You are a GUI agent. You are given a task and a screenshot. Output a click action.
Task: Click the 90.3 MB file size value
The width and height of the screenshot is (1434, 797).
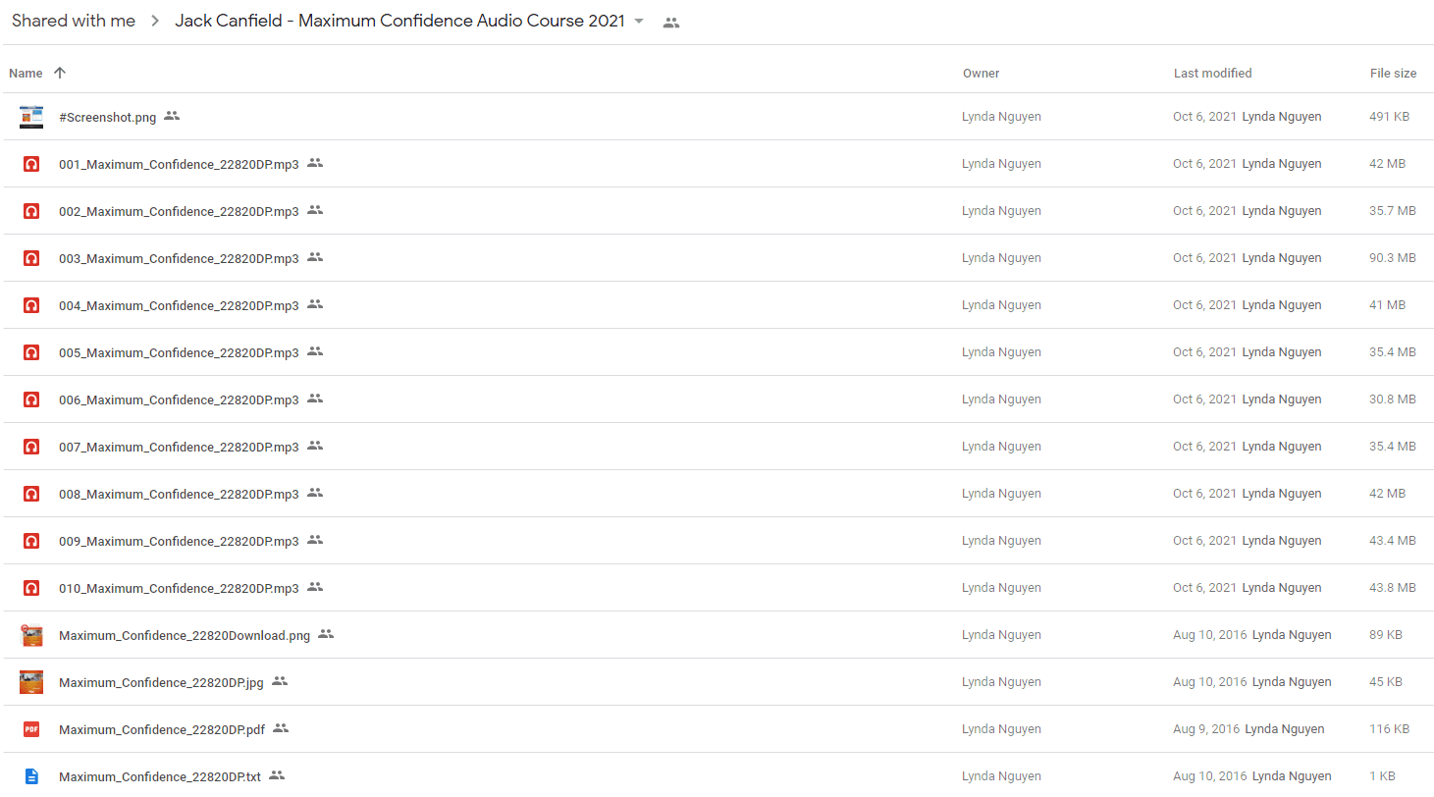coord(1393,258)
